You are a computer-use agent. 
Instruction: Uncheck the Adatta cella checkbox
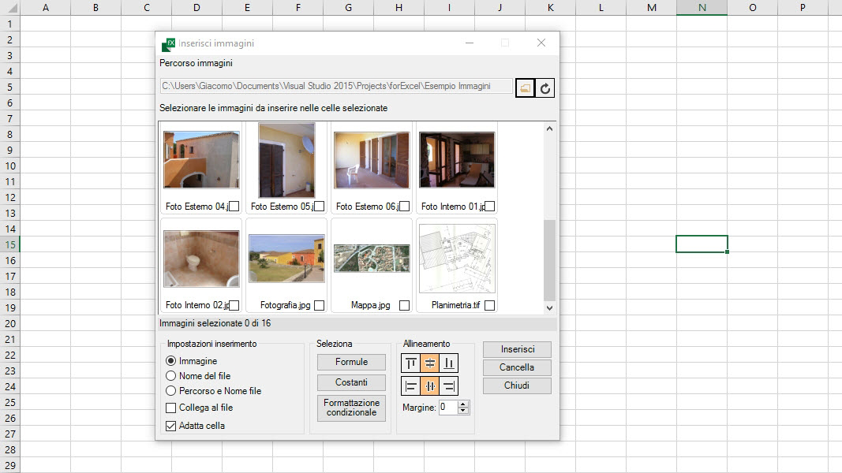click(x=170, y=426)
